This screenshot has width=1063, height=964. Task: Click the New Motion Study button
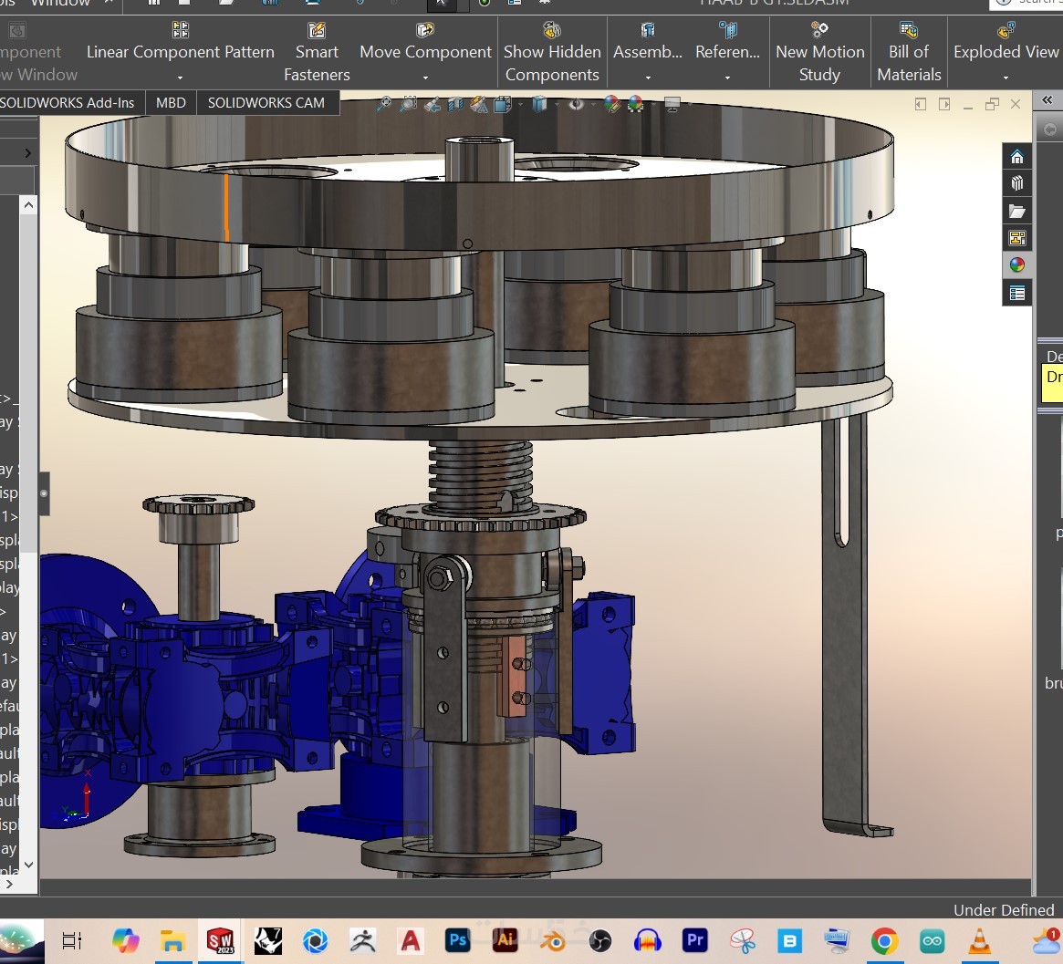pos(819,53)
